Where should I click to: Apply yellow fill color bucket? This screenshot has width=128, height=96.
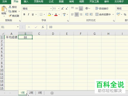pyautogui.click(x=49, y=14)
